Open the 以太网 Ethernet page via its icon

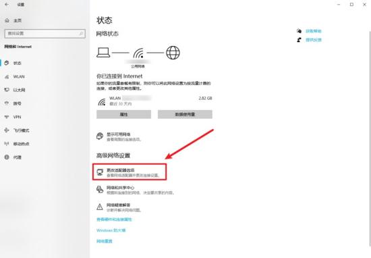point(7,90)
